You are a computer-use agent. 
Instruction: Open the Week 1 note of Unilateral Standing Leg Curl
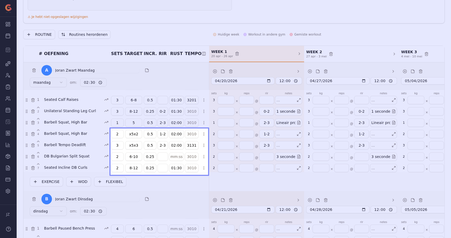coord(299,111)
